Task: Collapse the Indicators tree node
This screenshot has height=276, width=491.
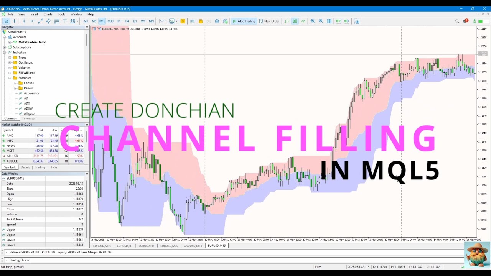Action: 5,53
